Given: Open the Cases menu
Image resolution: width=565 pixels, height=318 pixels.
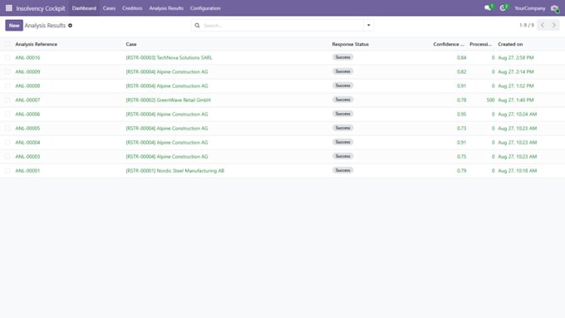Looking at the screenshot, I should pyautogui.click(x=109, y=8).
